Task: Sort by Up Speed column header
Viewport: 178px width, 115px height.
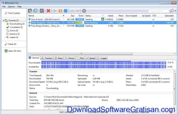Action: [x=146, y=16]
